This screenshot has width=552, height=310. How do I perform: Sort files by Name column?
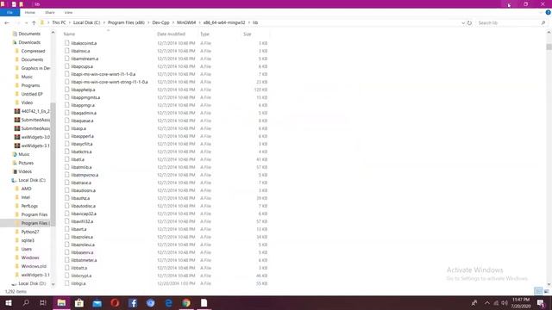point(69,34)
